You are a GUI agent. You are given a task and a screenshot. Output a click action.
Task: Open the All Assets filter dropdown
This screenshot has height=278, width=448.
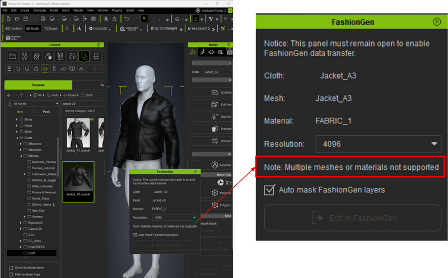[x=33, y=104]
